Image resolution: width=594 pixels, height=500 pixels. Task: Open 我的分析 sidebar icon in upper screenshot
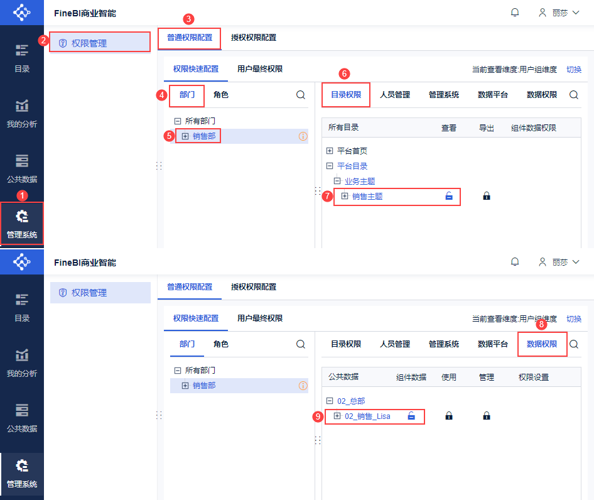tap(21, 106)
